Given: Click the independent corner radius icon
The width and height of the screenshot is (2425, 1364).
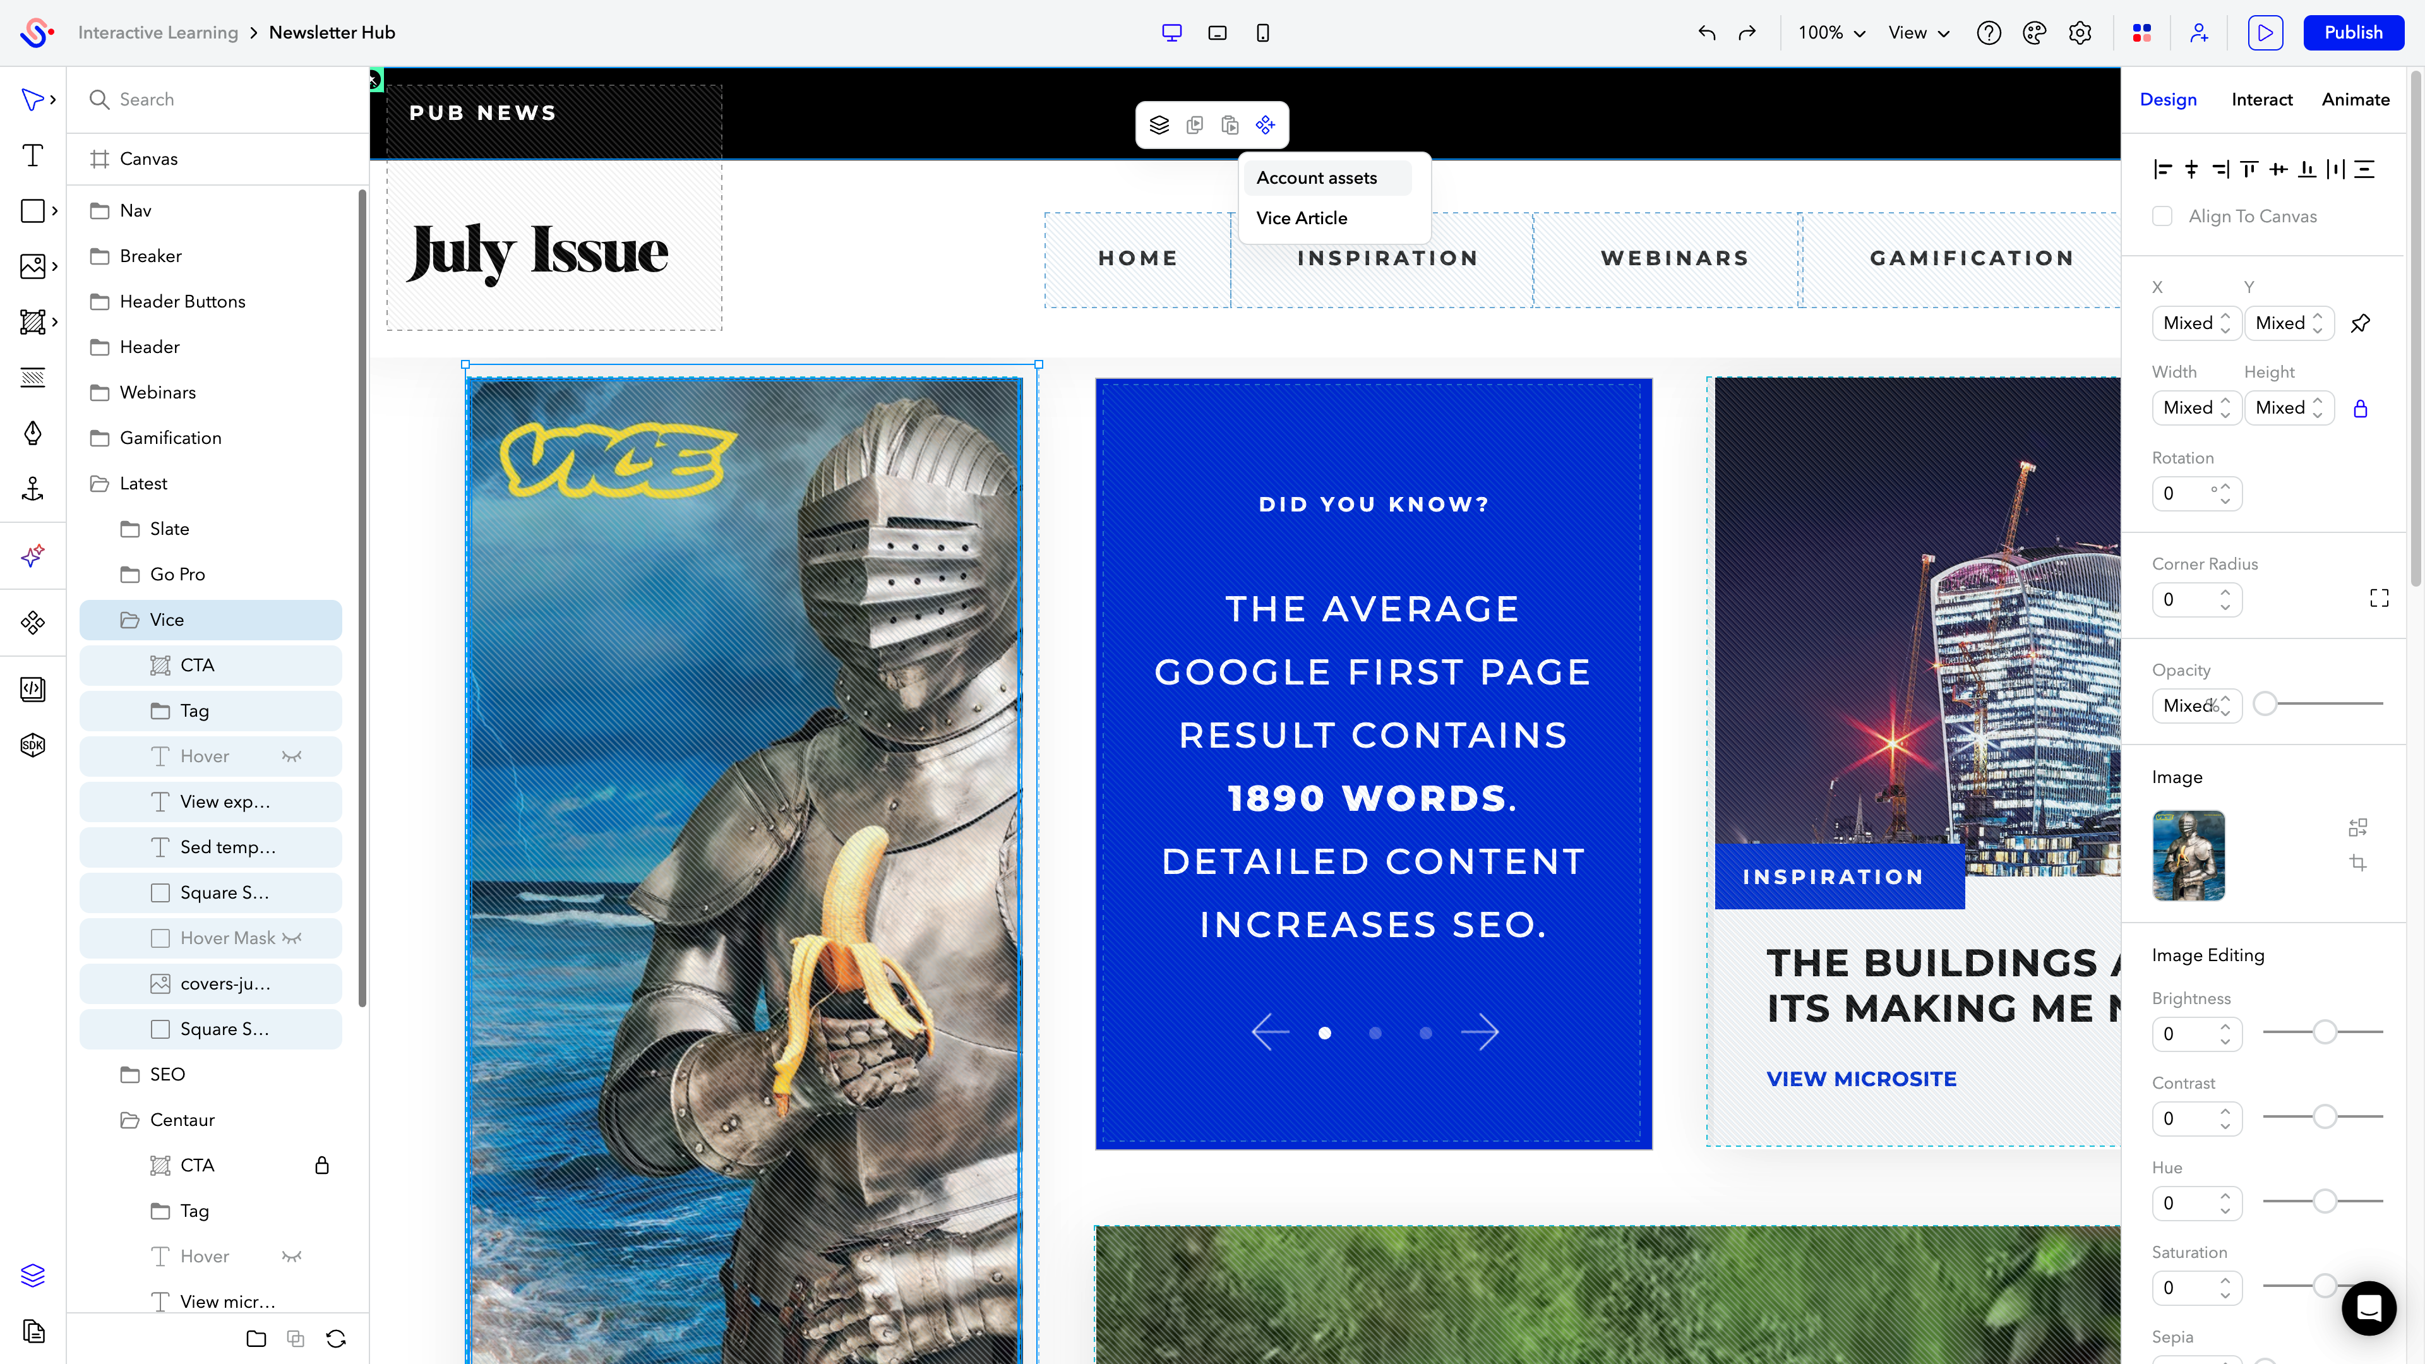Looking at the screenshot, I should click(2379, 599).
